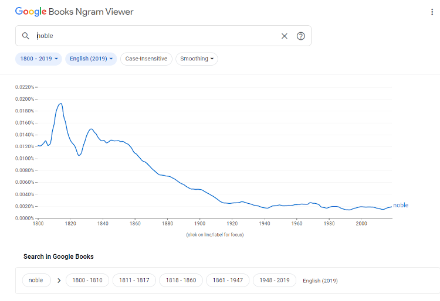This screenshot has height=301, width=440.
Task: Click the 0.0200% y-axis label
Action: [25, 99]
